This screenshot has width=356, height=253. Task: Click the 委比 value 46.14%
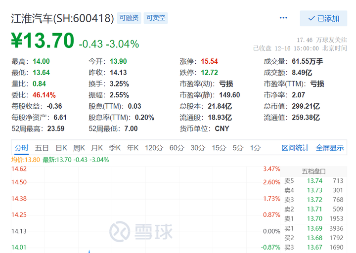(44, 95)
